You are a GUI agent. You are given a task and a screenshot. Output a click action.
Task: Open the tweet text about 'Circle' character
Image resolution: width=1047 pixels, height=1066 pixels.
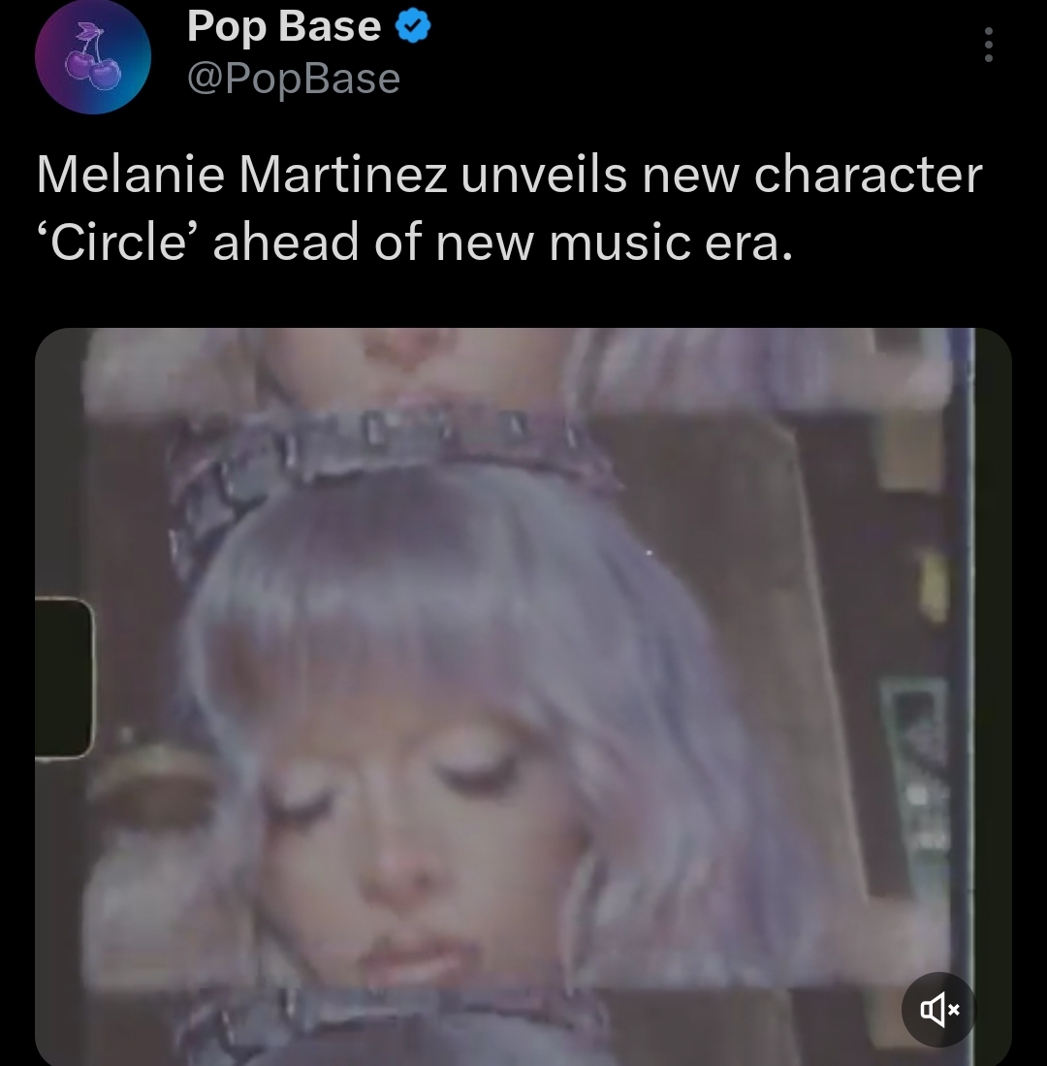(x=509, y=208)
